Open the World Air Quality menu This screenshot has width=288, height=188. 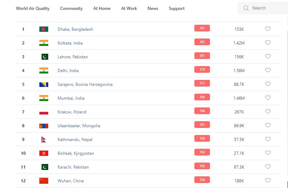[33, 8]
